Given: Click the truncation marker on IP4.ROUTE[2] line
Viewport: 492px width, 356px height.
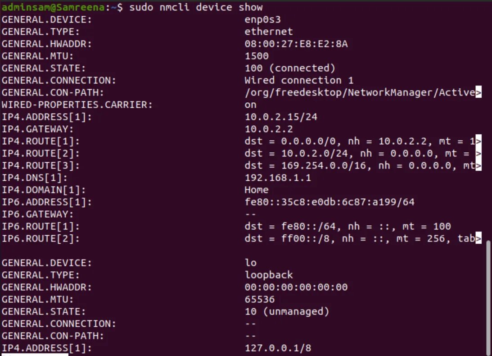Looking at the screenshot, I should (478, 153).
